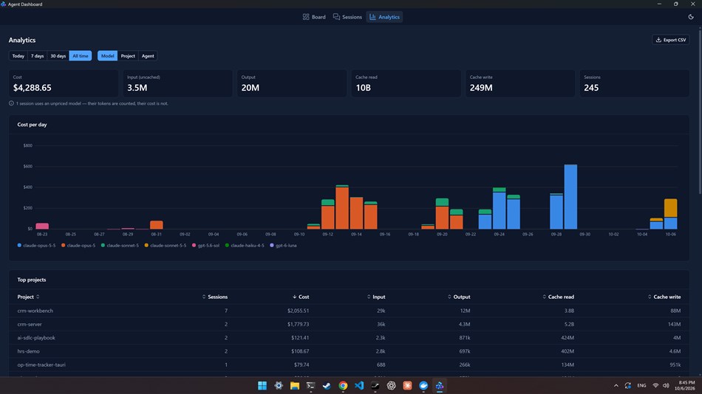Click the tallest blue bar near 09-29
The height and width of the screenshot is (394, 702).
570,197
